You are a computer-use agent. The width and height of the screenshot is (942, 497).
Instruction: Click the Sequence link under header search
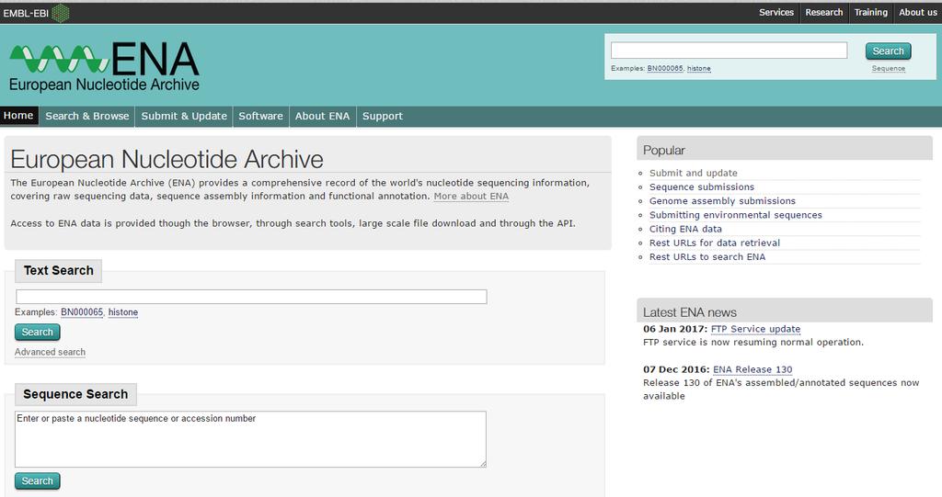coord(888,68)
